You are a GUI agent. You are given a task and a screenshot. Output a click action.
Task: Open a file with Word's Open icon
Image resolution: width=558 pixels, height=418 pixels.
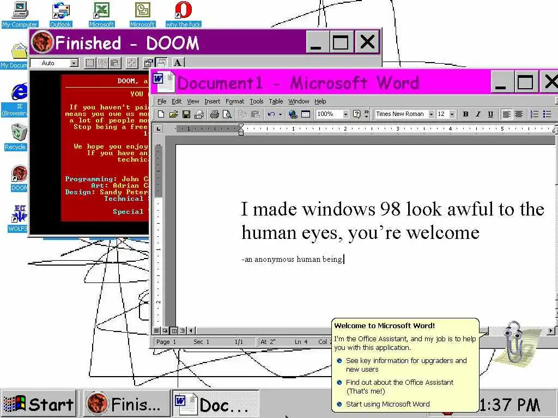[173, 114]
